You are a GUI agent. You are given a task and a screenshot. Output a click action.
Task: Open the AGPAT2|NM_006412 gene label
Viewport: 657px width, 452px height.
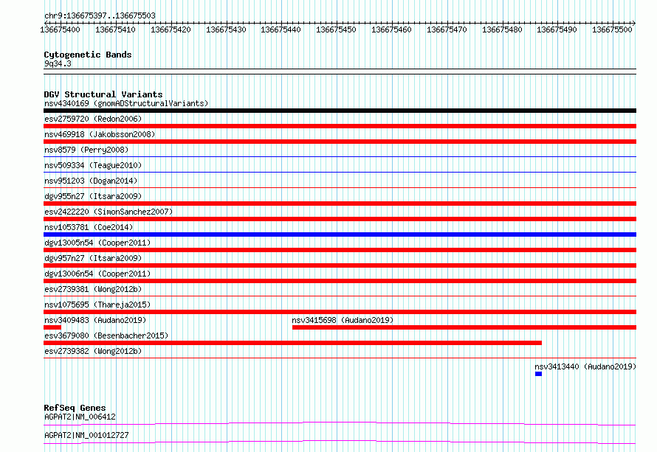[x=80, y=417]
